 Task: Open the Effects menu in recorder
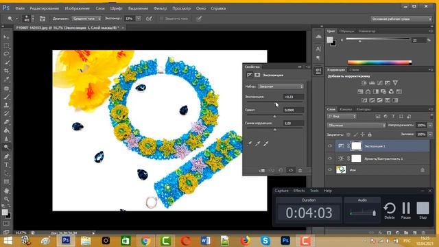[x=299, y=191]
